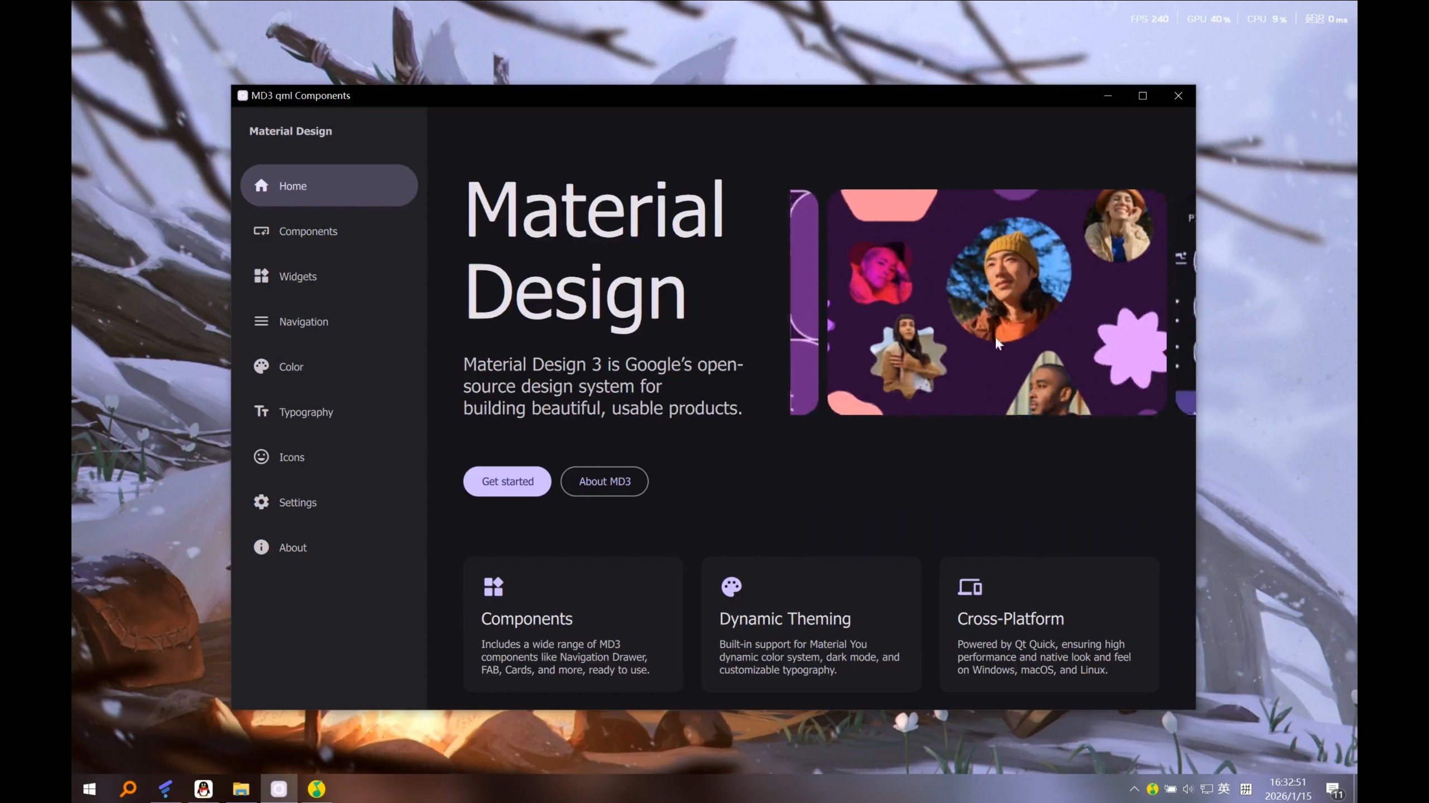The width and height of the screenshot is (1429, 803).
Task: Click the Cross-Platform card
Action: [x=1048, y=625]
